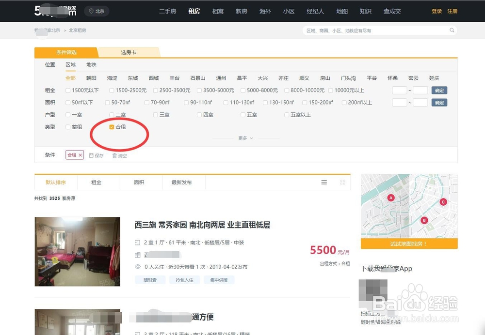Open the 新房 menu
Viewport: 485px width, 335px height.
click(241, 11)
